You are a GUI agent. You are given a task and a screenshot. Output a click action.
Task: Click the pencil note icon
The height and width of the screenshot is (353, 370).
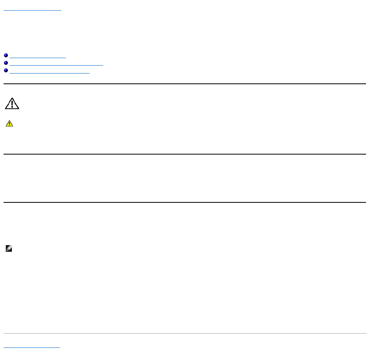tap(9, 249)
